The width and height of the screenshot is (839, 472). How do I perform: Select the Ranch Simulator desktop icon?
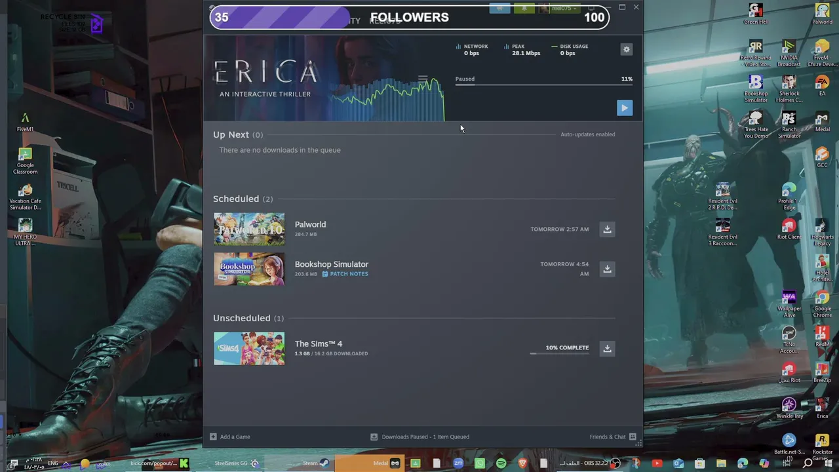pos(789,125)
